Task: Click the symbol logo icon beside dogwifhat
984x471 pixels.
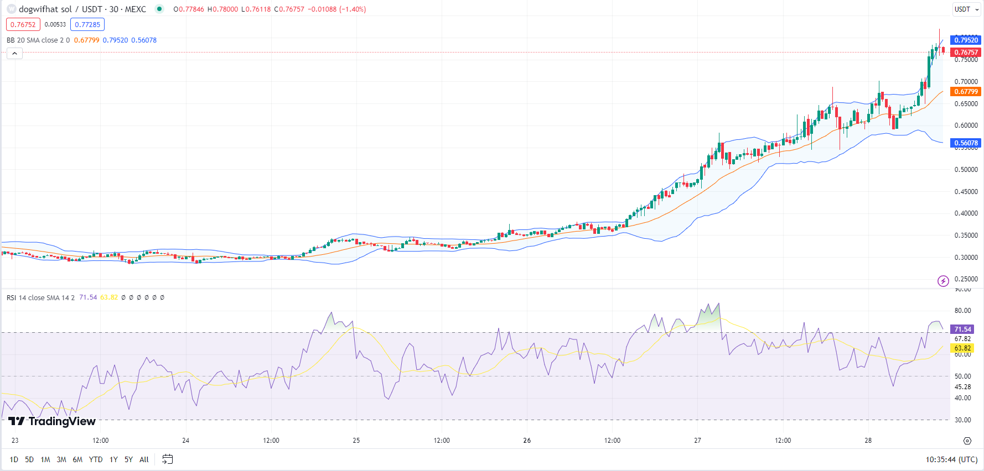Action: pyautogui.click(x=11, y=9)
